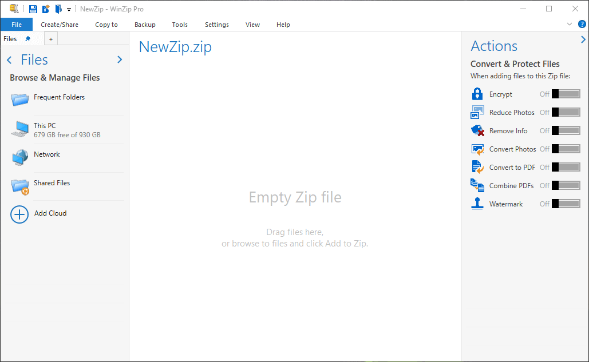Click the Combine PDFs label

(511, 186)
